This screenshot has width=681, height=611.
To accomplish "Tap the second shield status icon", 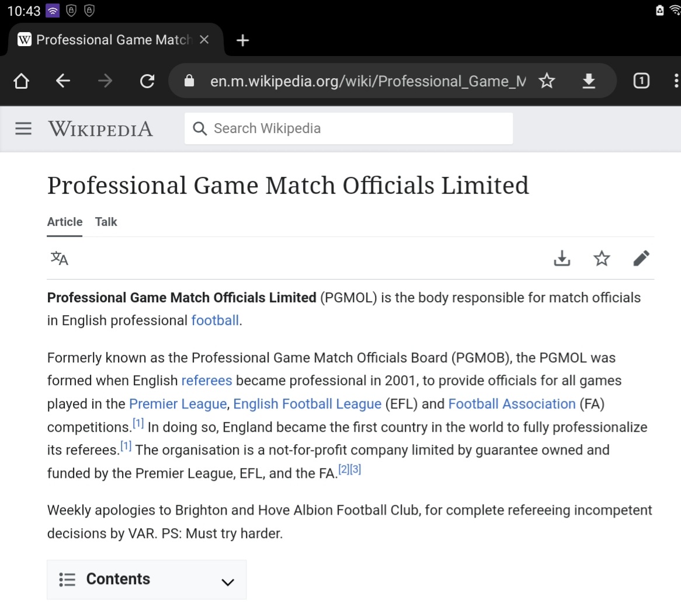I will pos(89,11).
